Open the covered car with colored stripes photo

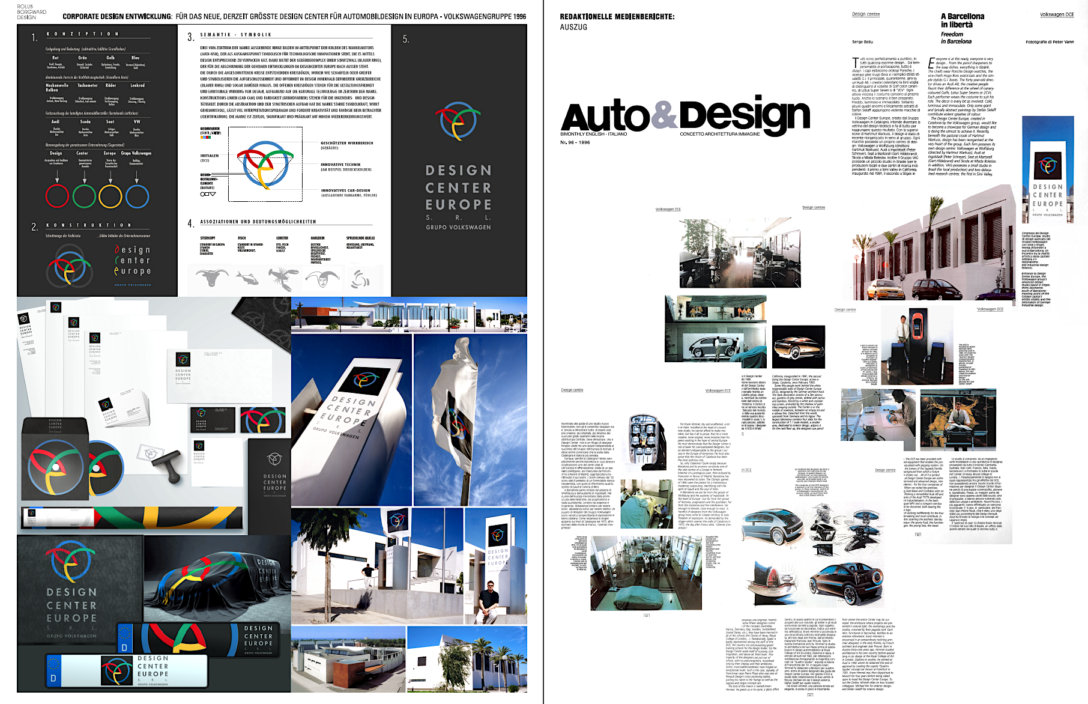click(x=217, y=578)
